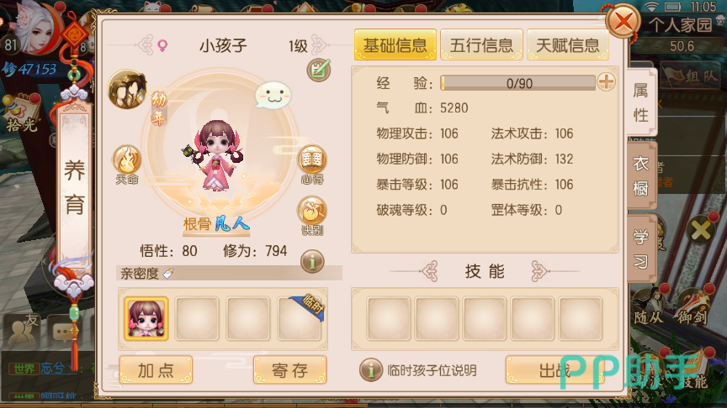Click the info icon beside 修为
The width and height of the screenshot is (727, 408).
(312, 261)
